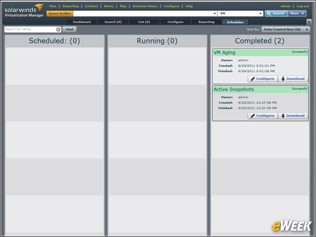316x237 pixels.
Task: Click the Active Snapshots card title
Action: click(234, 89)
